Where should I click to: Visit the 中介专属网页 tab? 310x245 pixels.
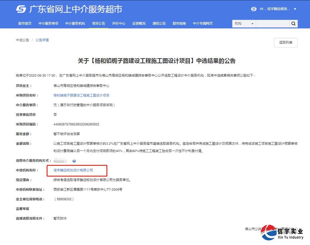202,23
